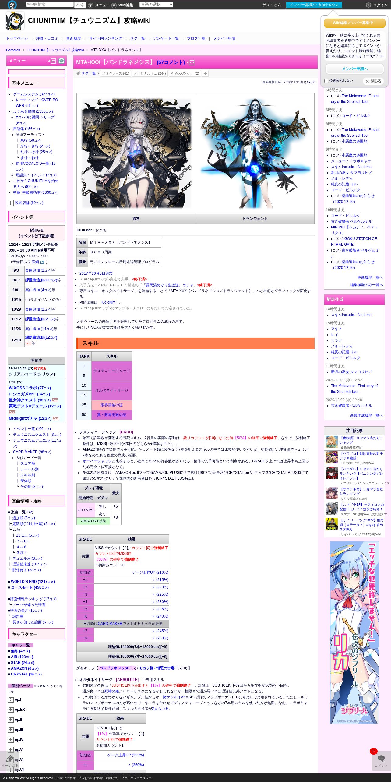The image size is (391, 782).
Task: Open the 楽曲一覧 sidebar link
Action: pyautogui.click(x=18, y=512)
